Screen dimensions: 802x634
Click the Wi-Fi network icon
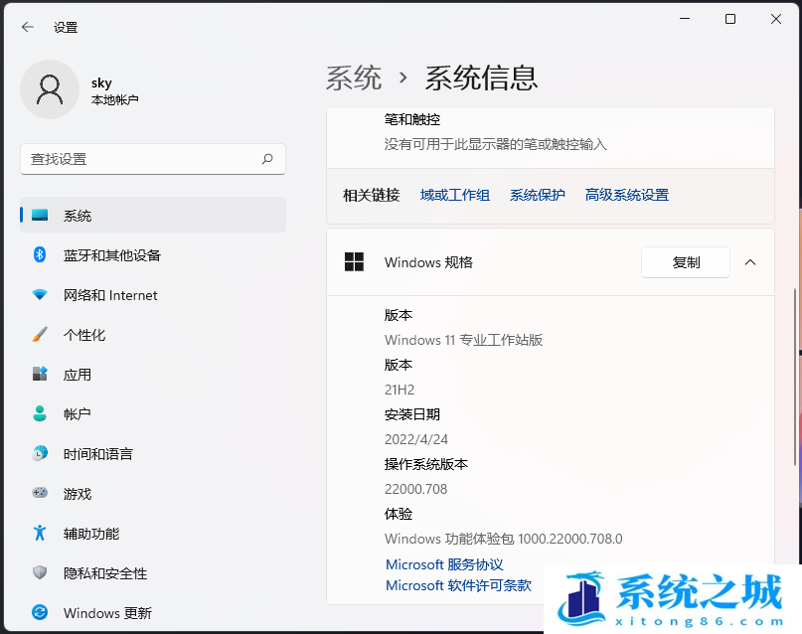click(40, 294)
